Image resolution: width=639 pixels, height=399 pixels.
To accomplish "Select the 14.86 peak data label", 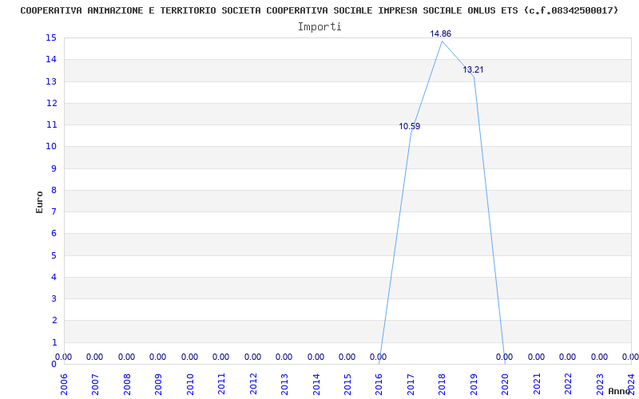I will tap(441, 34).
